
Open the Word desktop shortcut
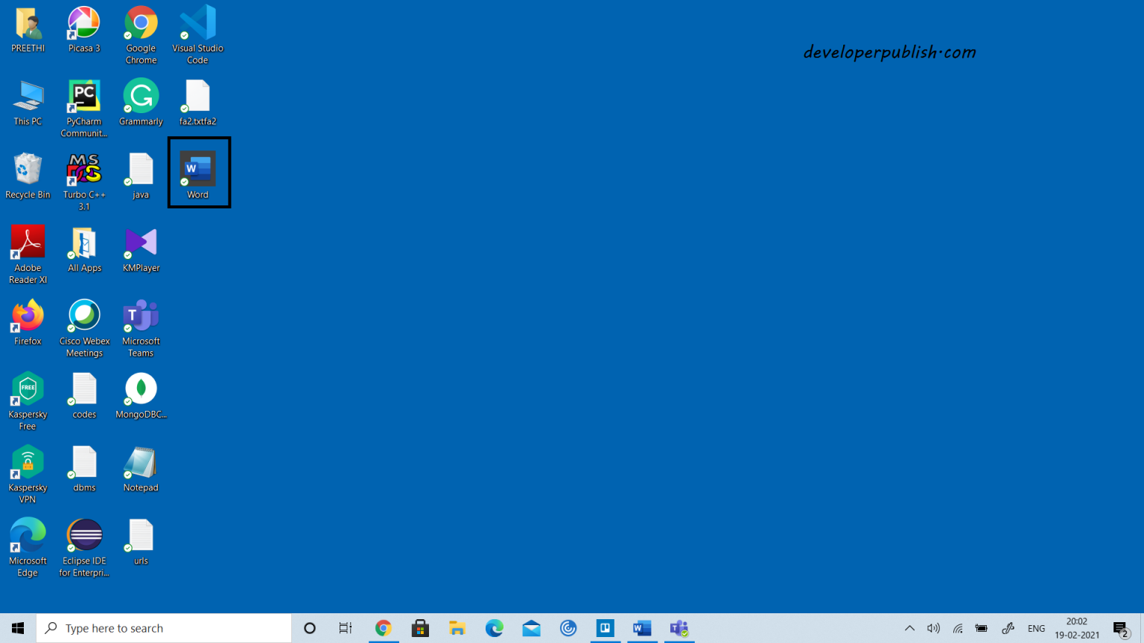(x=197, y=171)
